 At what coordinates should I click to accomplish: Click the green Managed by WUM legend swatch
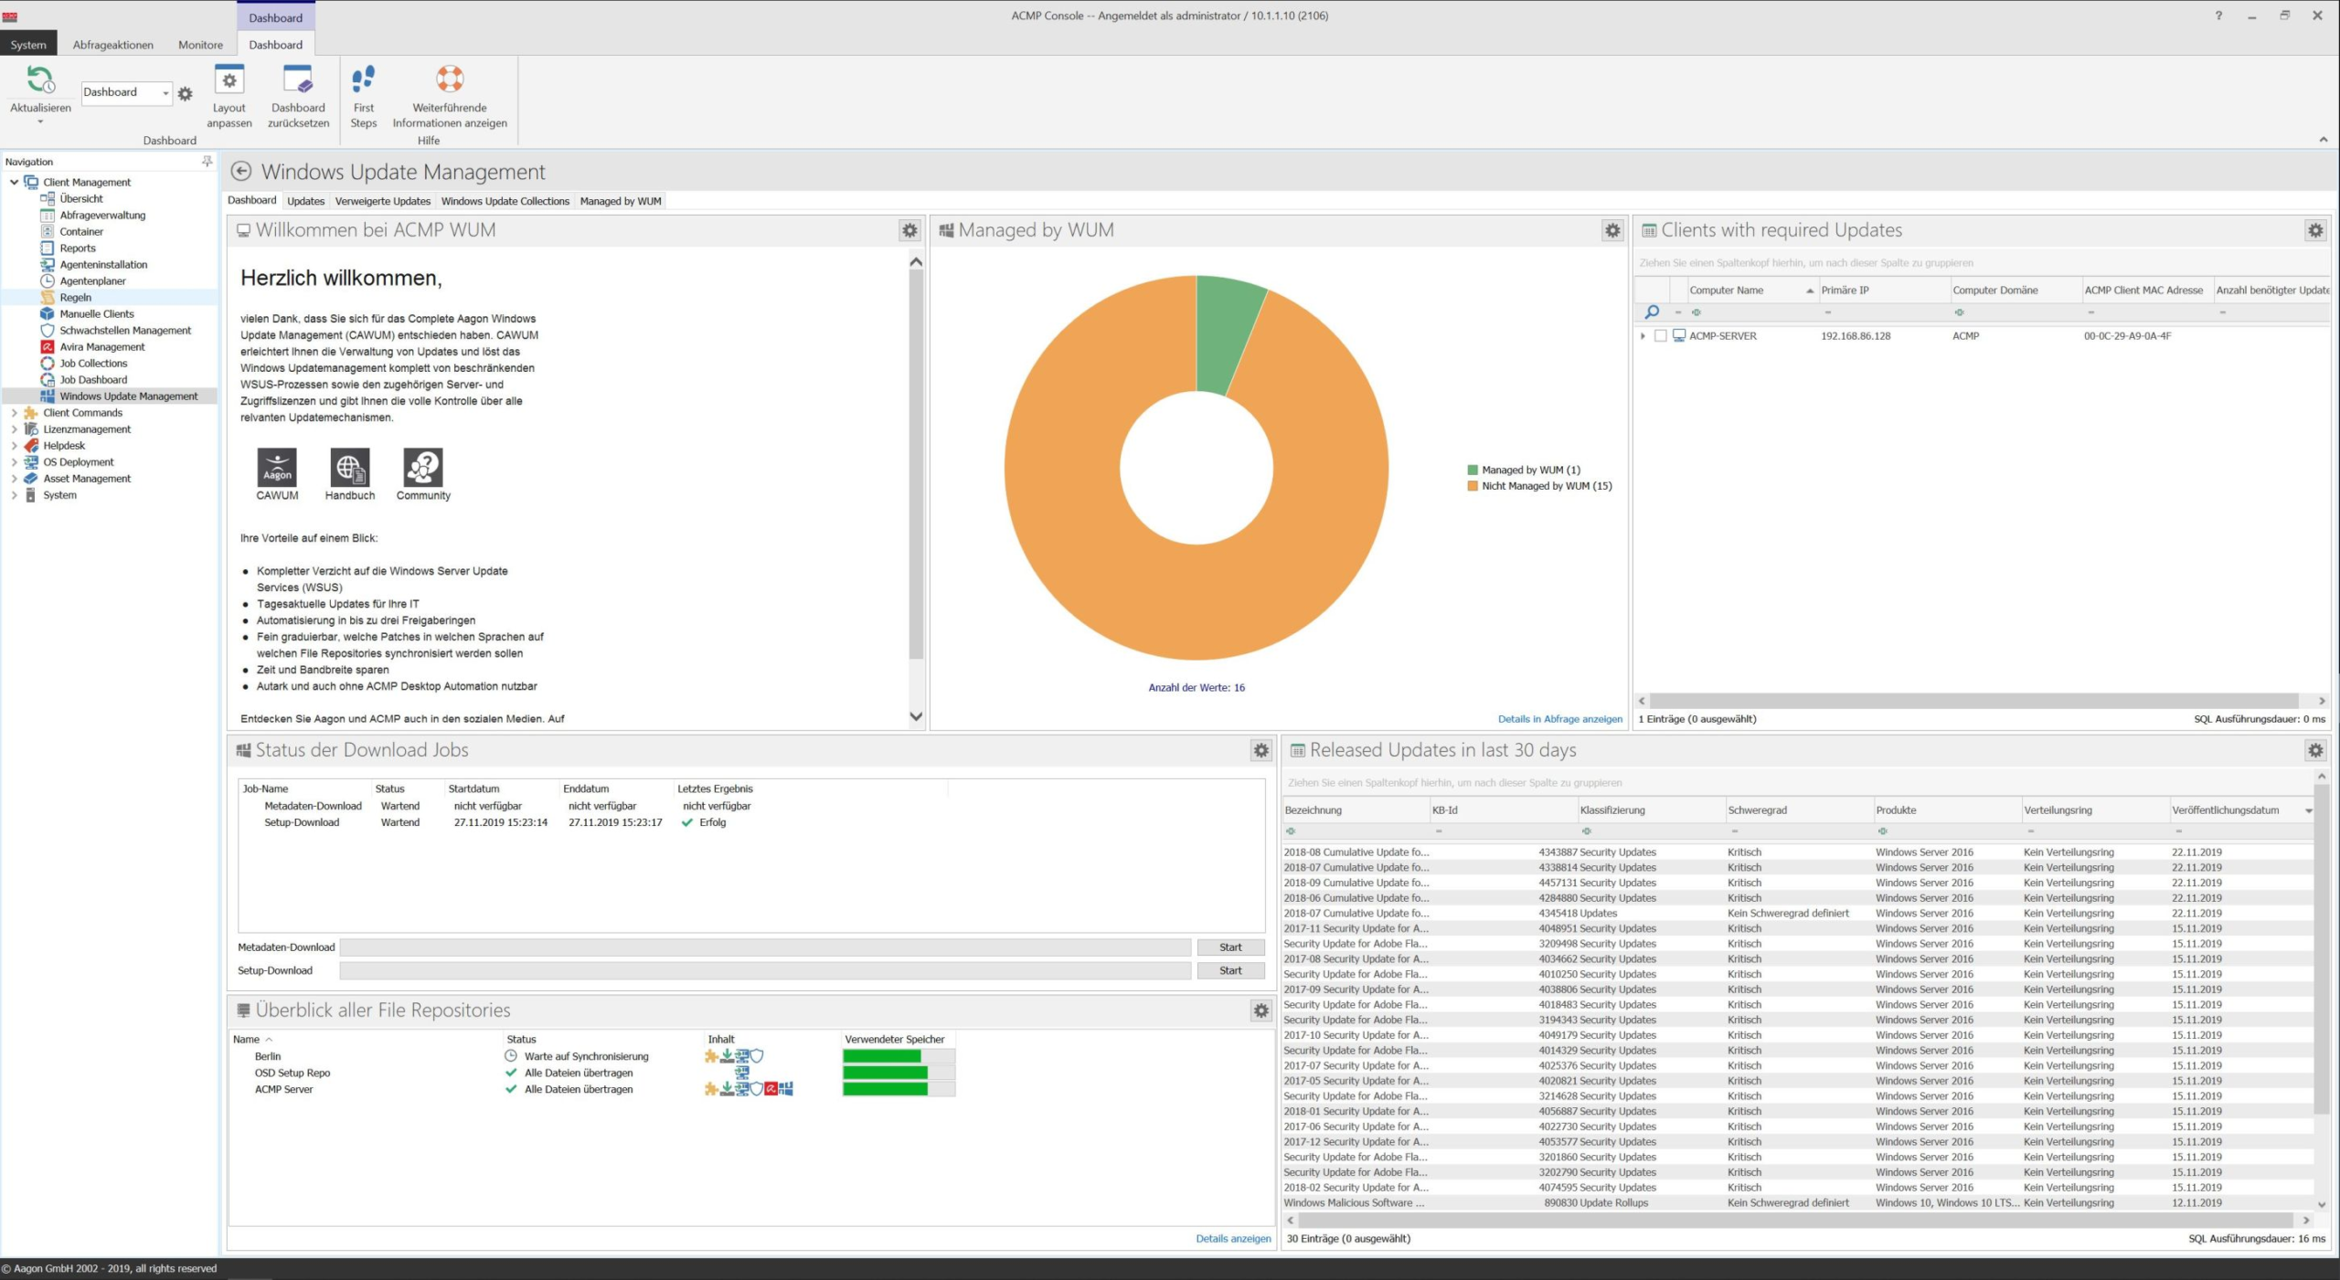(1472, 471)
